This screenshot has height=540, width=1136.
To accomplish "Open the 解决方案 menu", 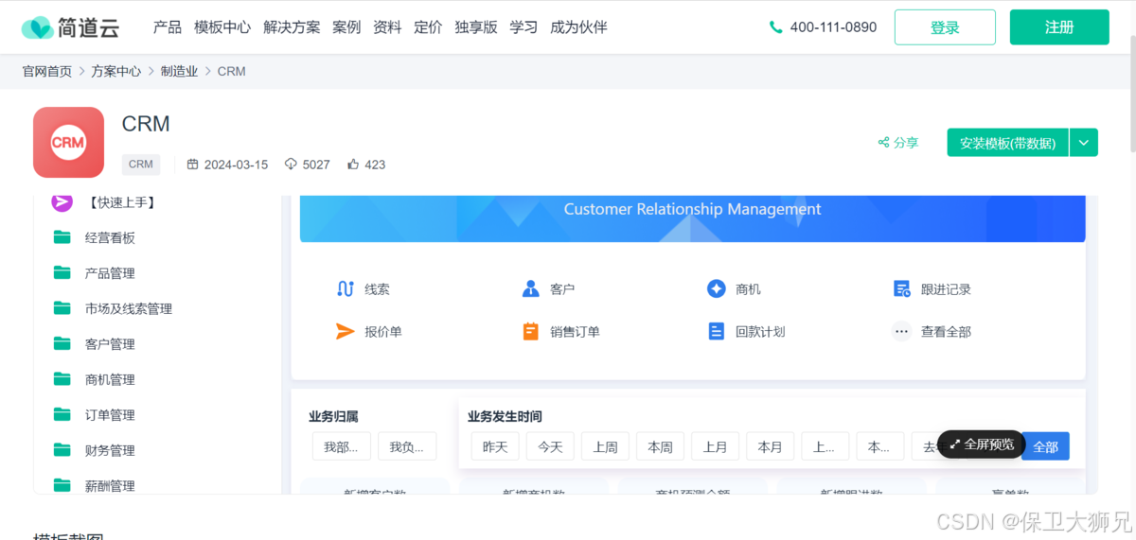I will [x=292, y=27].
